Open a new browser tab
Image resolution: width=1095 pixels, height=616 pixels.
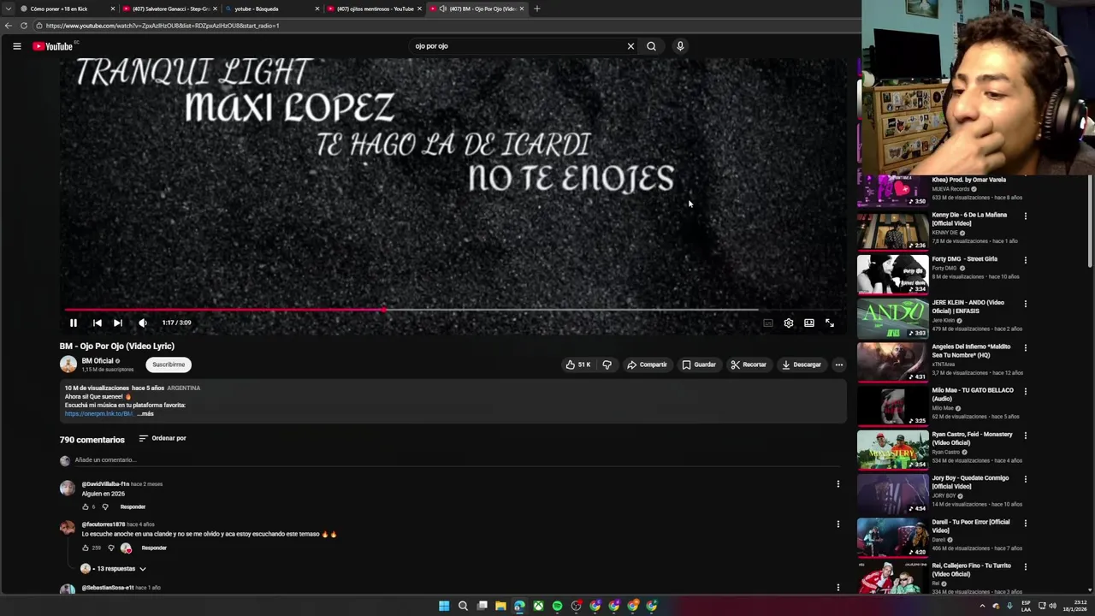[537, 9]
